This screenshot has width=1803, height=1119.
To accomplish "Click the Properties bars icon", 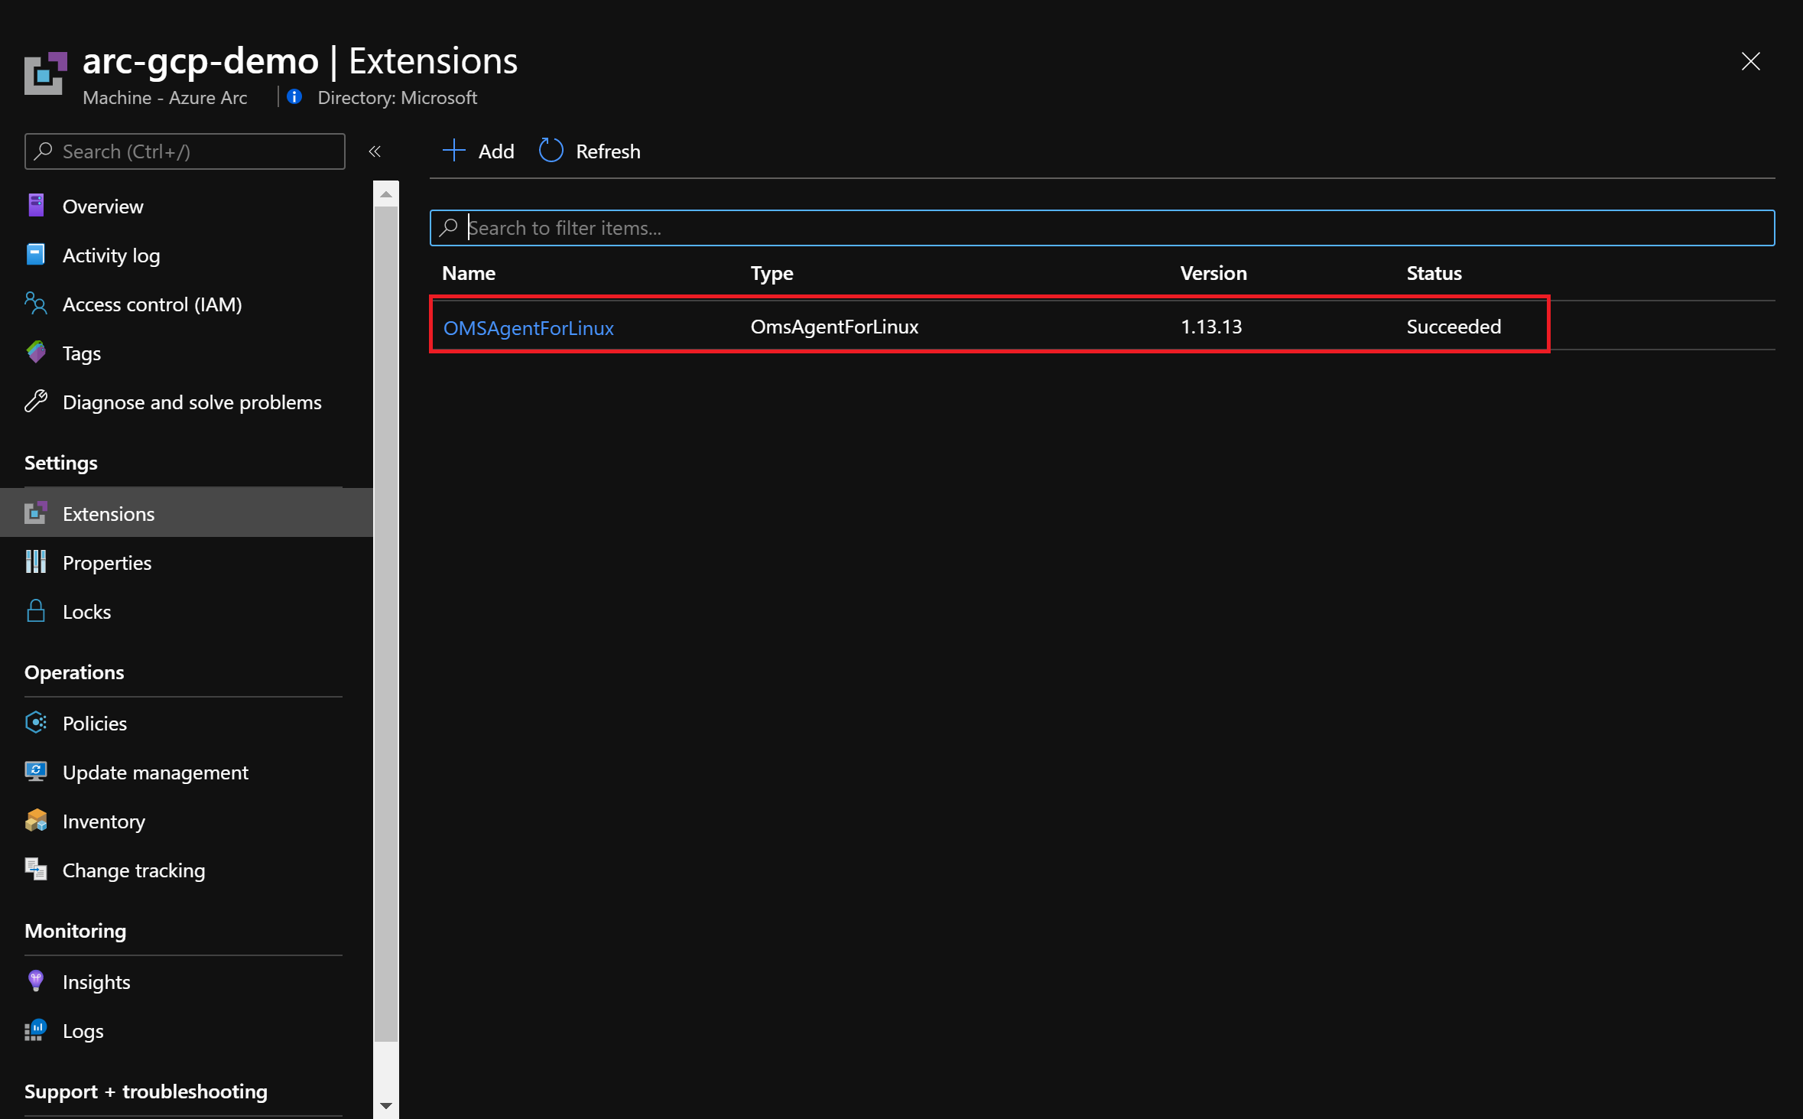I will click(x=36, y=562).
